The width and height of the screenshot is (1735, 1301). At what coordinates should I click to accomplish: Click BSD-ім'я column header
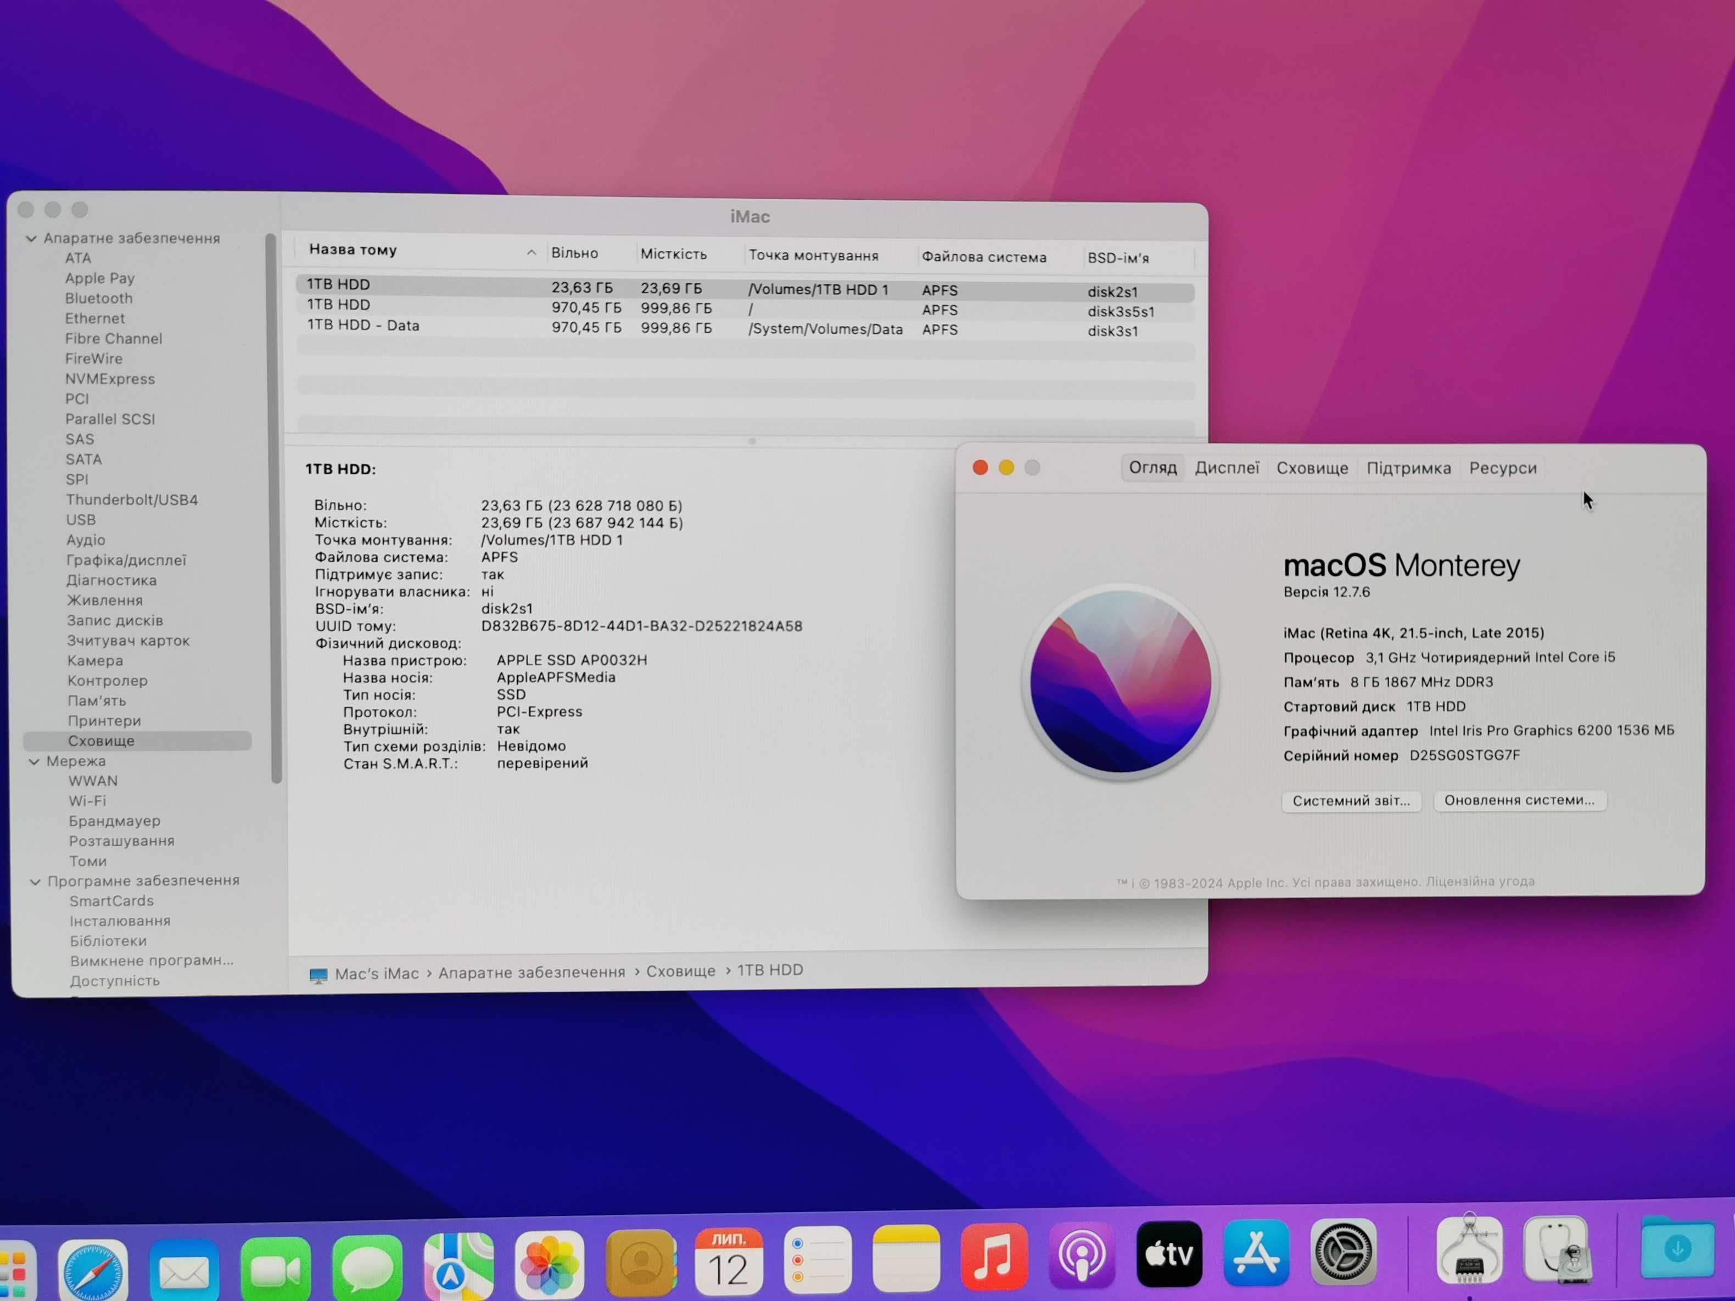click(x=1118, y=258)
